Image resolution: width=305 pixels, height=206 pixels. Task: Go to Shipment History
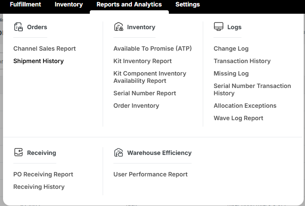[39, 61]
